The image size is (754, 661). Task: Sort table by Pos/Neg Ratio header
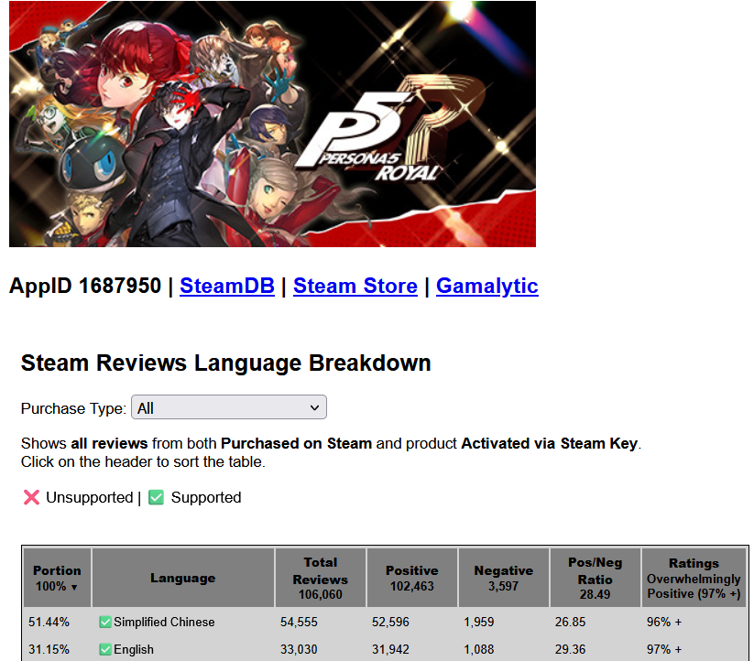pos(596,578)
